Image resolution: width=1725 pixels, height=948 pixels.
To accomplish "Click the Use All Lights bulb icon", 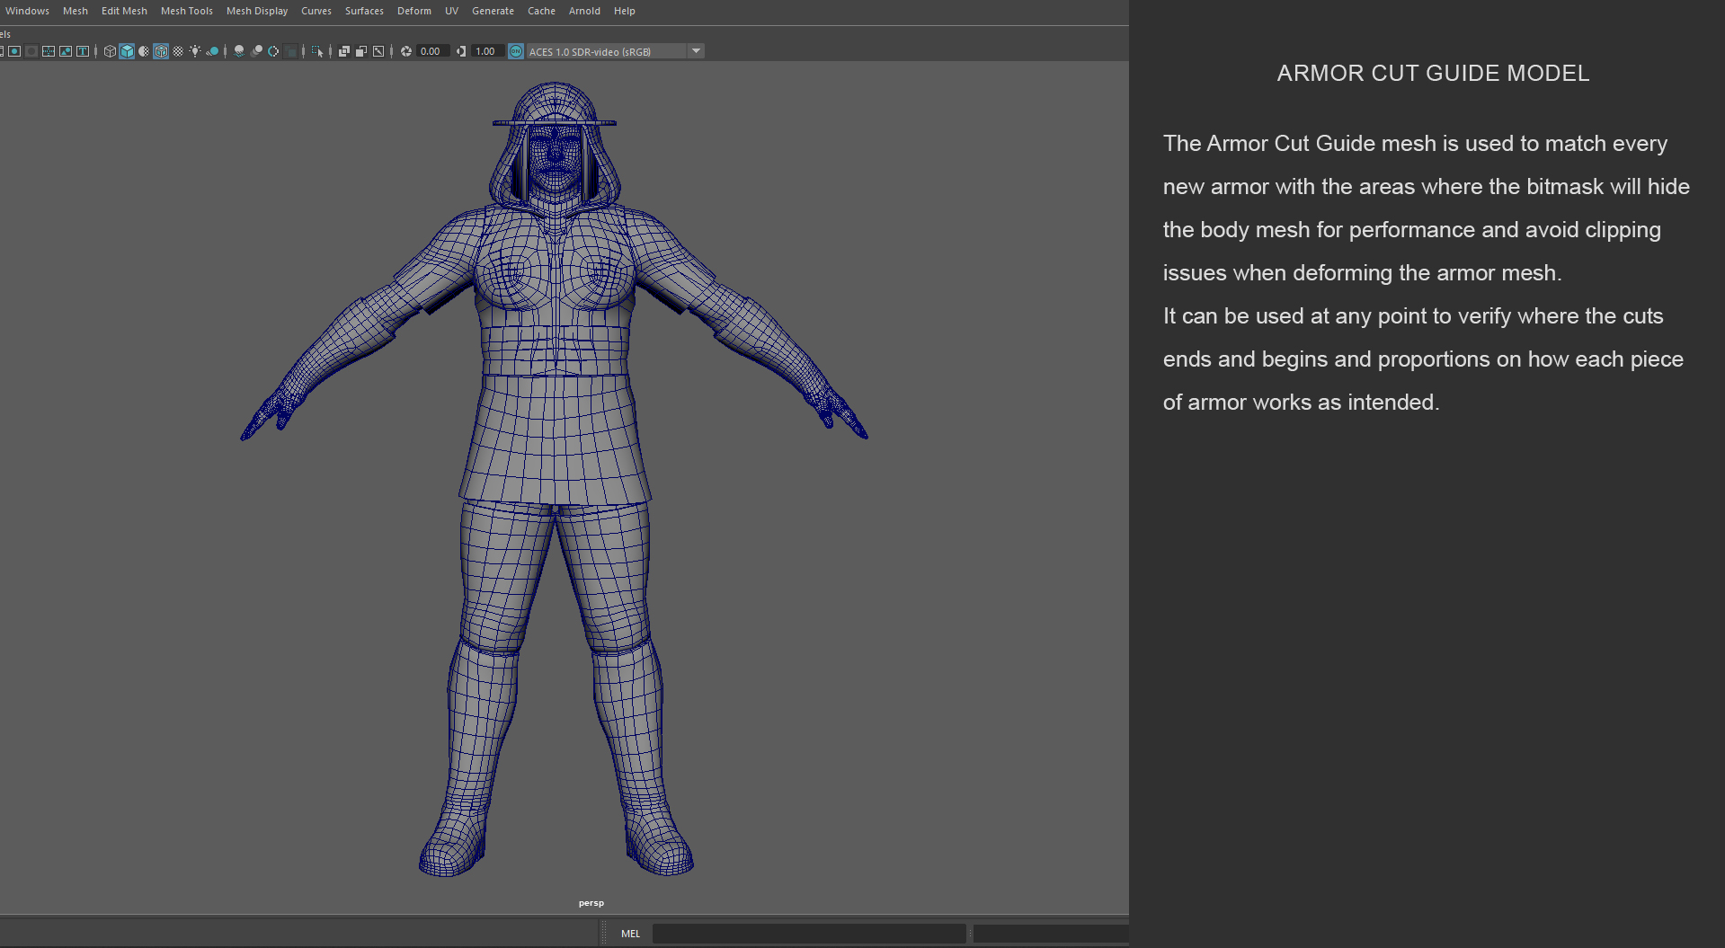I will pos(195,51).
